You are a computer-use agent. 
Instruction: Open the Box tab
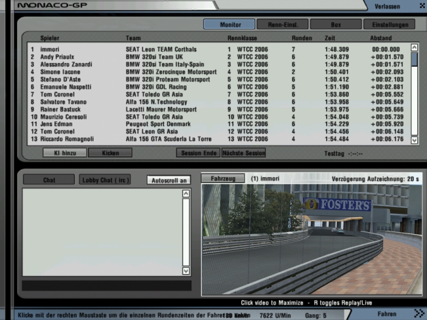tap(335, 25)
